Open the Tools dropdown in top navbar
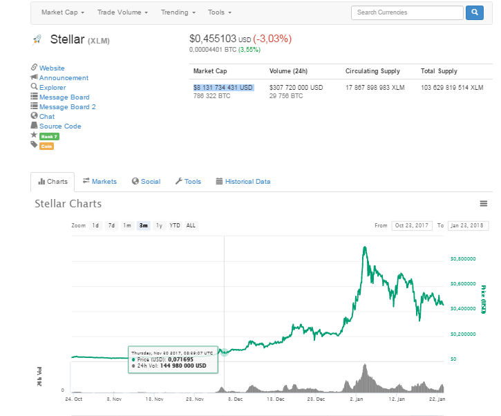501x416 pixels. click(220, 12)
